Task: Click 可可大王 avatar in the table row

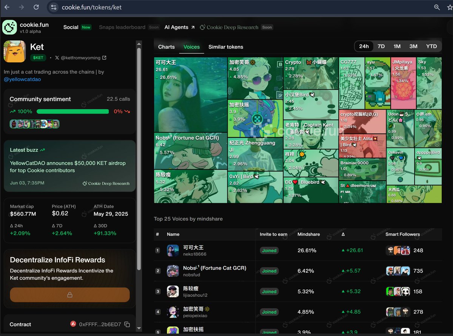Action: tap(173, 250)
